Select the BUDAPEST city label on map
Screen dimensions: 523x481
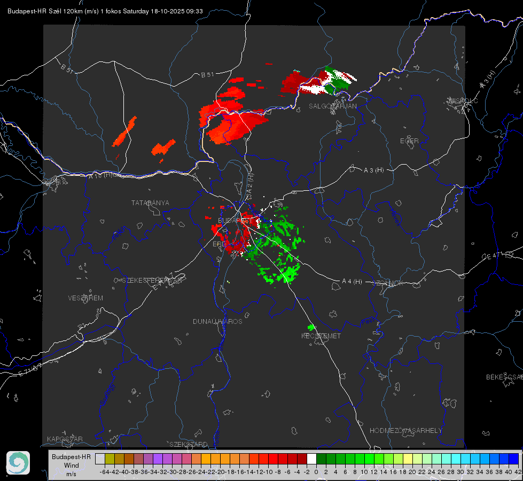pos(235,221)
